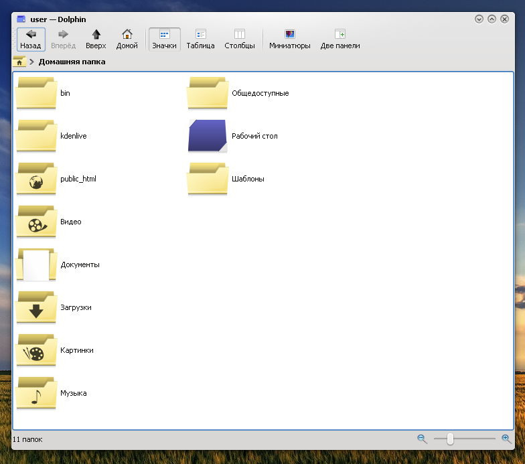Enable Две панели split view

(x=340, y=40)
